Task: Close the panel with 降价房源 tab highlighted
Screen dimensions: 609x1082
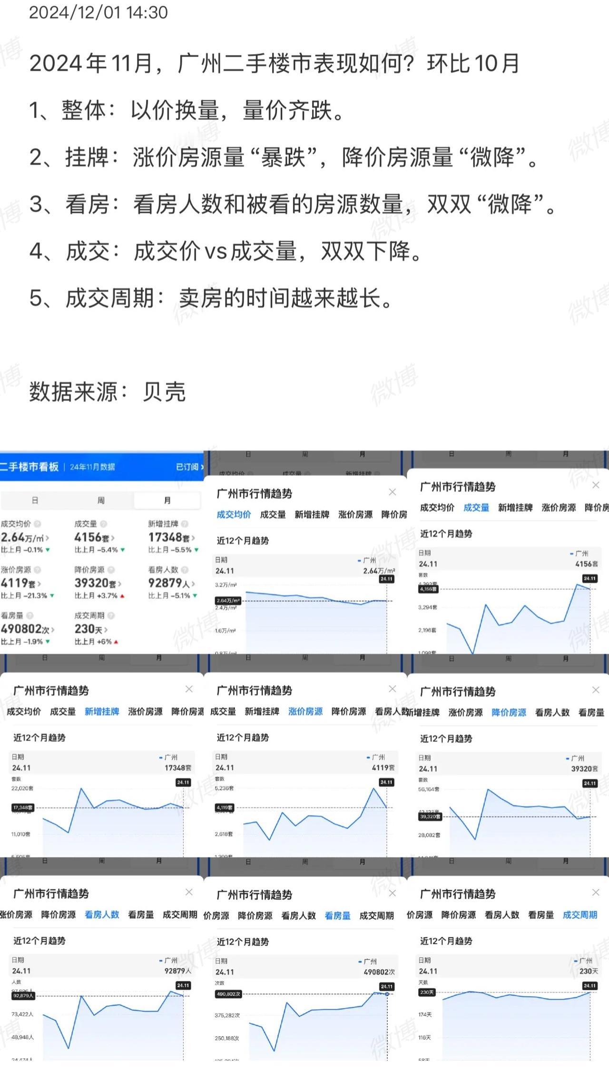Action: (x=596, y=690)
